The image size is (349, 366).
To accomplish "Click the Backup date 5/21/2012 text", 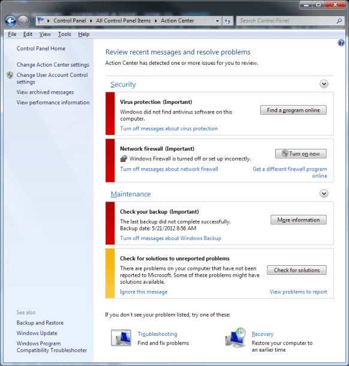I will point(158,228).
